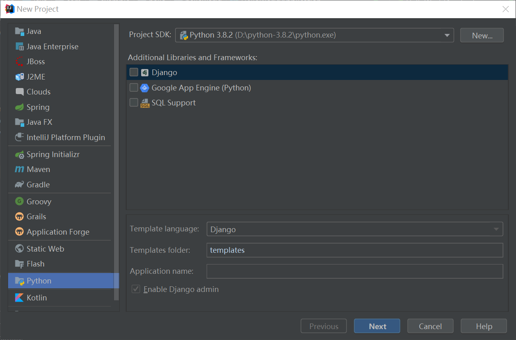Click the Help button

point(484,326)
